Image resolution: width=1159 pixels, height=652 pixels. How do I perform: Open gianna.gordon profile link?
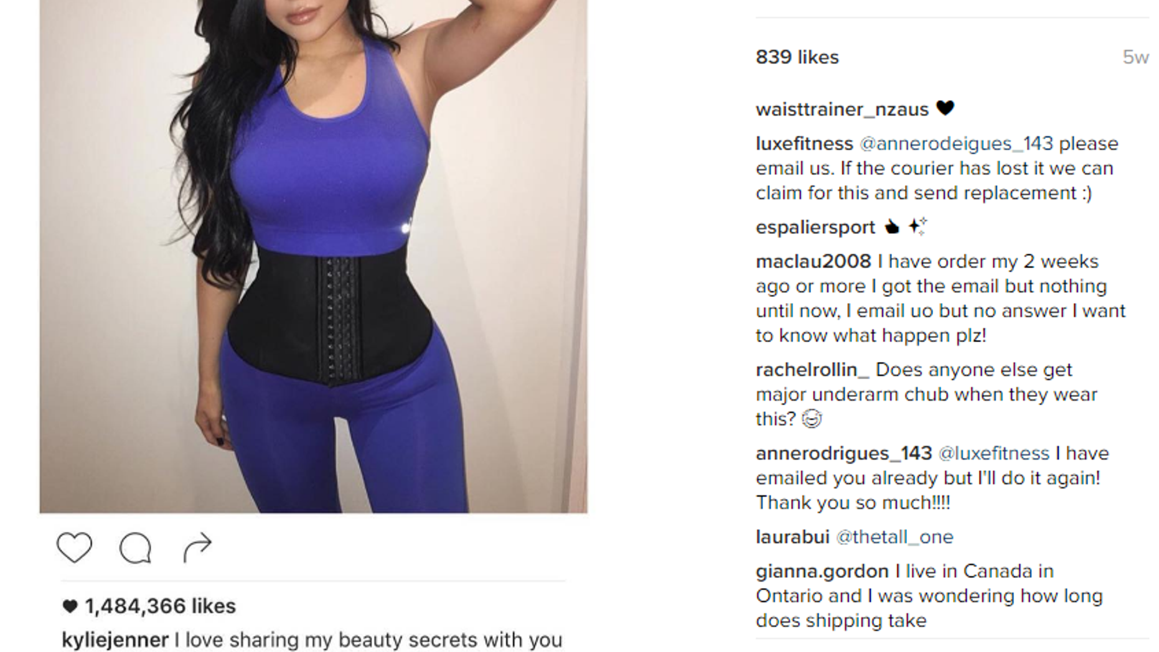tap(822, 571)
